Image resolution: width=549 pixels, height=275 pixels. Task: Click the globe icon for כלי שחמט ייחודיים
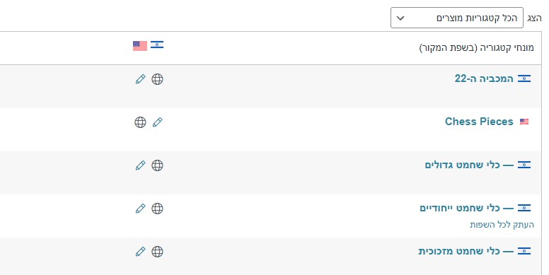157,209
